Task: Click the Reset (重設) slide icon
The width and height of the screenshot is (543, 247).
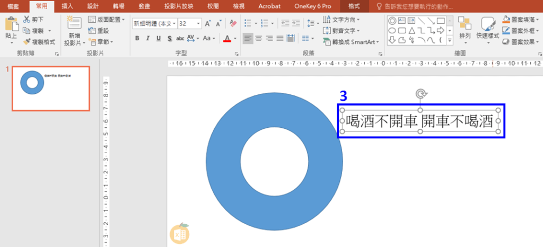Action: [x=92, y=31]
